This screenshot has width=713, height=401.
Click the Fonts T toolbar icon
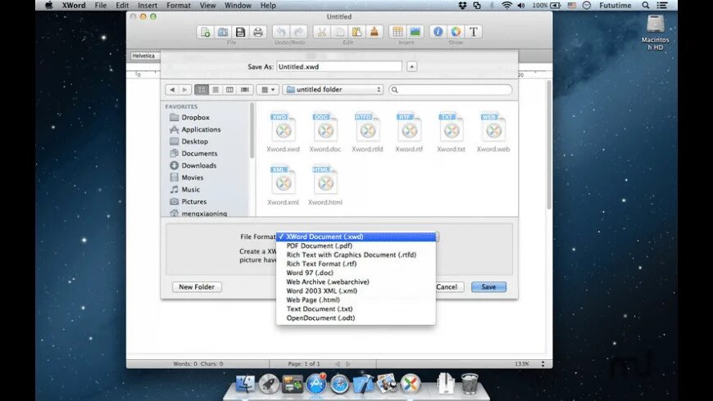tap(474, 32)
